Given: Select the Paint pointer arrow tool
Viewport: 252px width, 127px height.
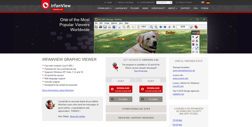Looking at the screenshot, I should point(193,37).
